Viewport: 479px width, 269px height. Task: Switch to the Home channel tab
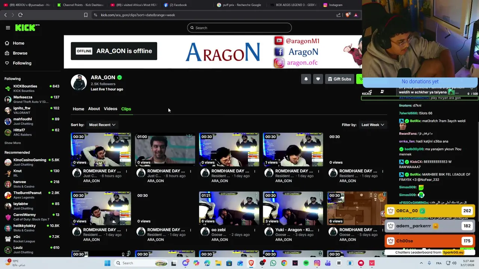click(78, 109)
